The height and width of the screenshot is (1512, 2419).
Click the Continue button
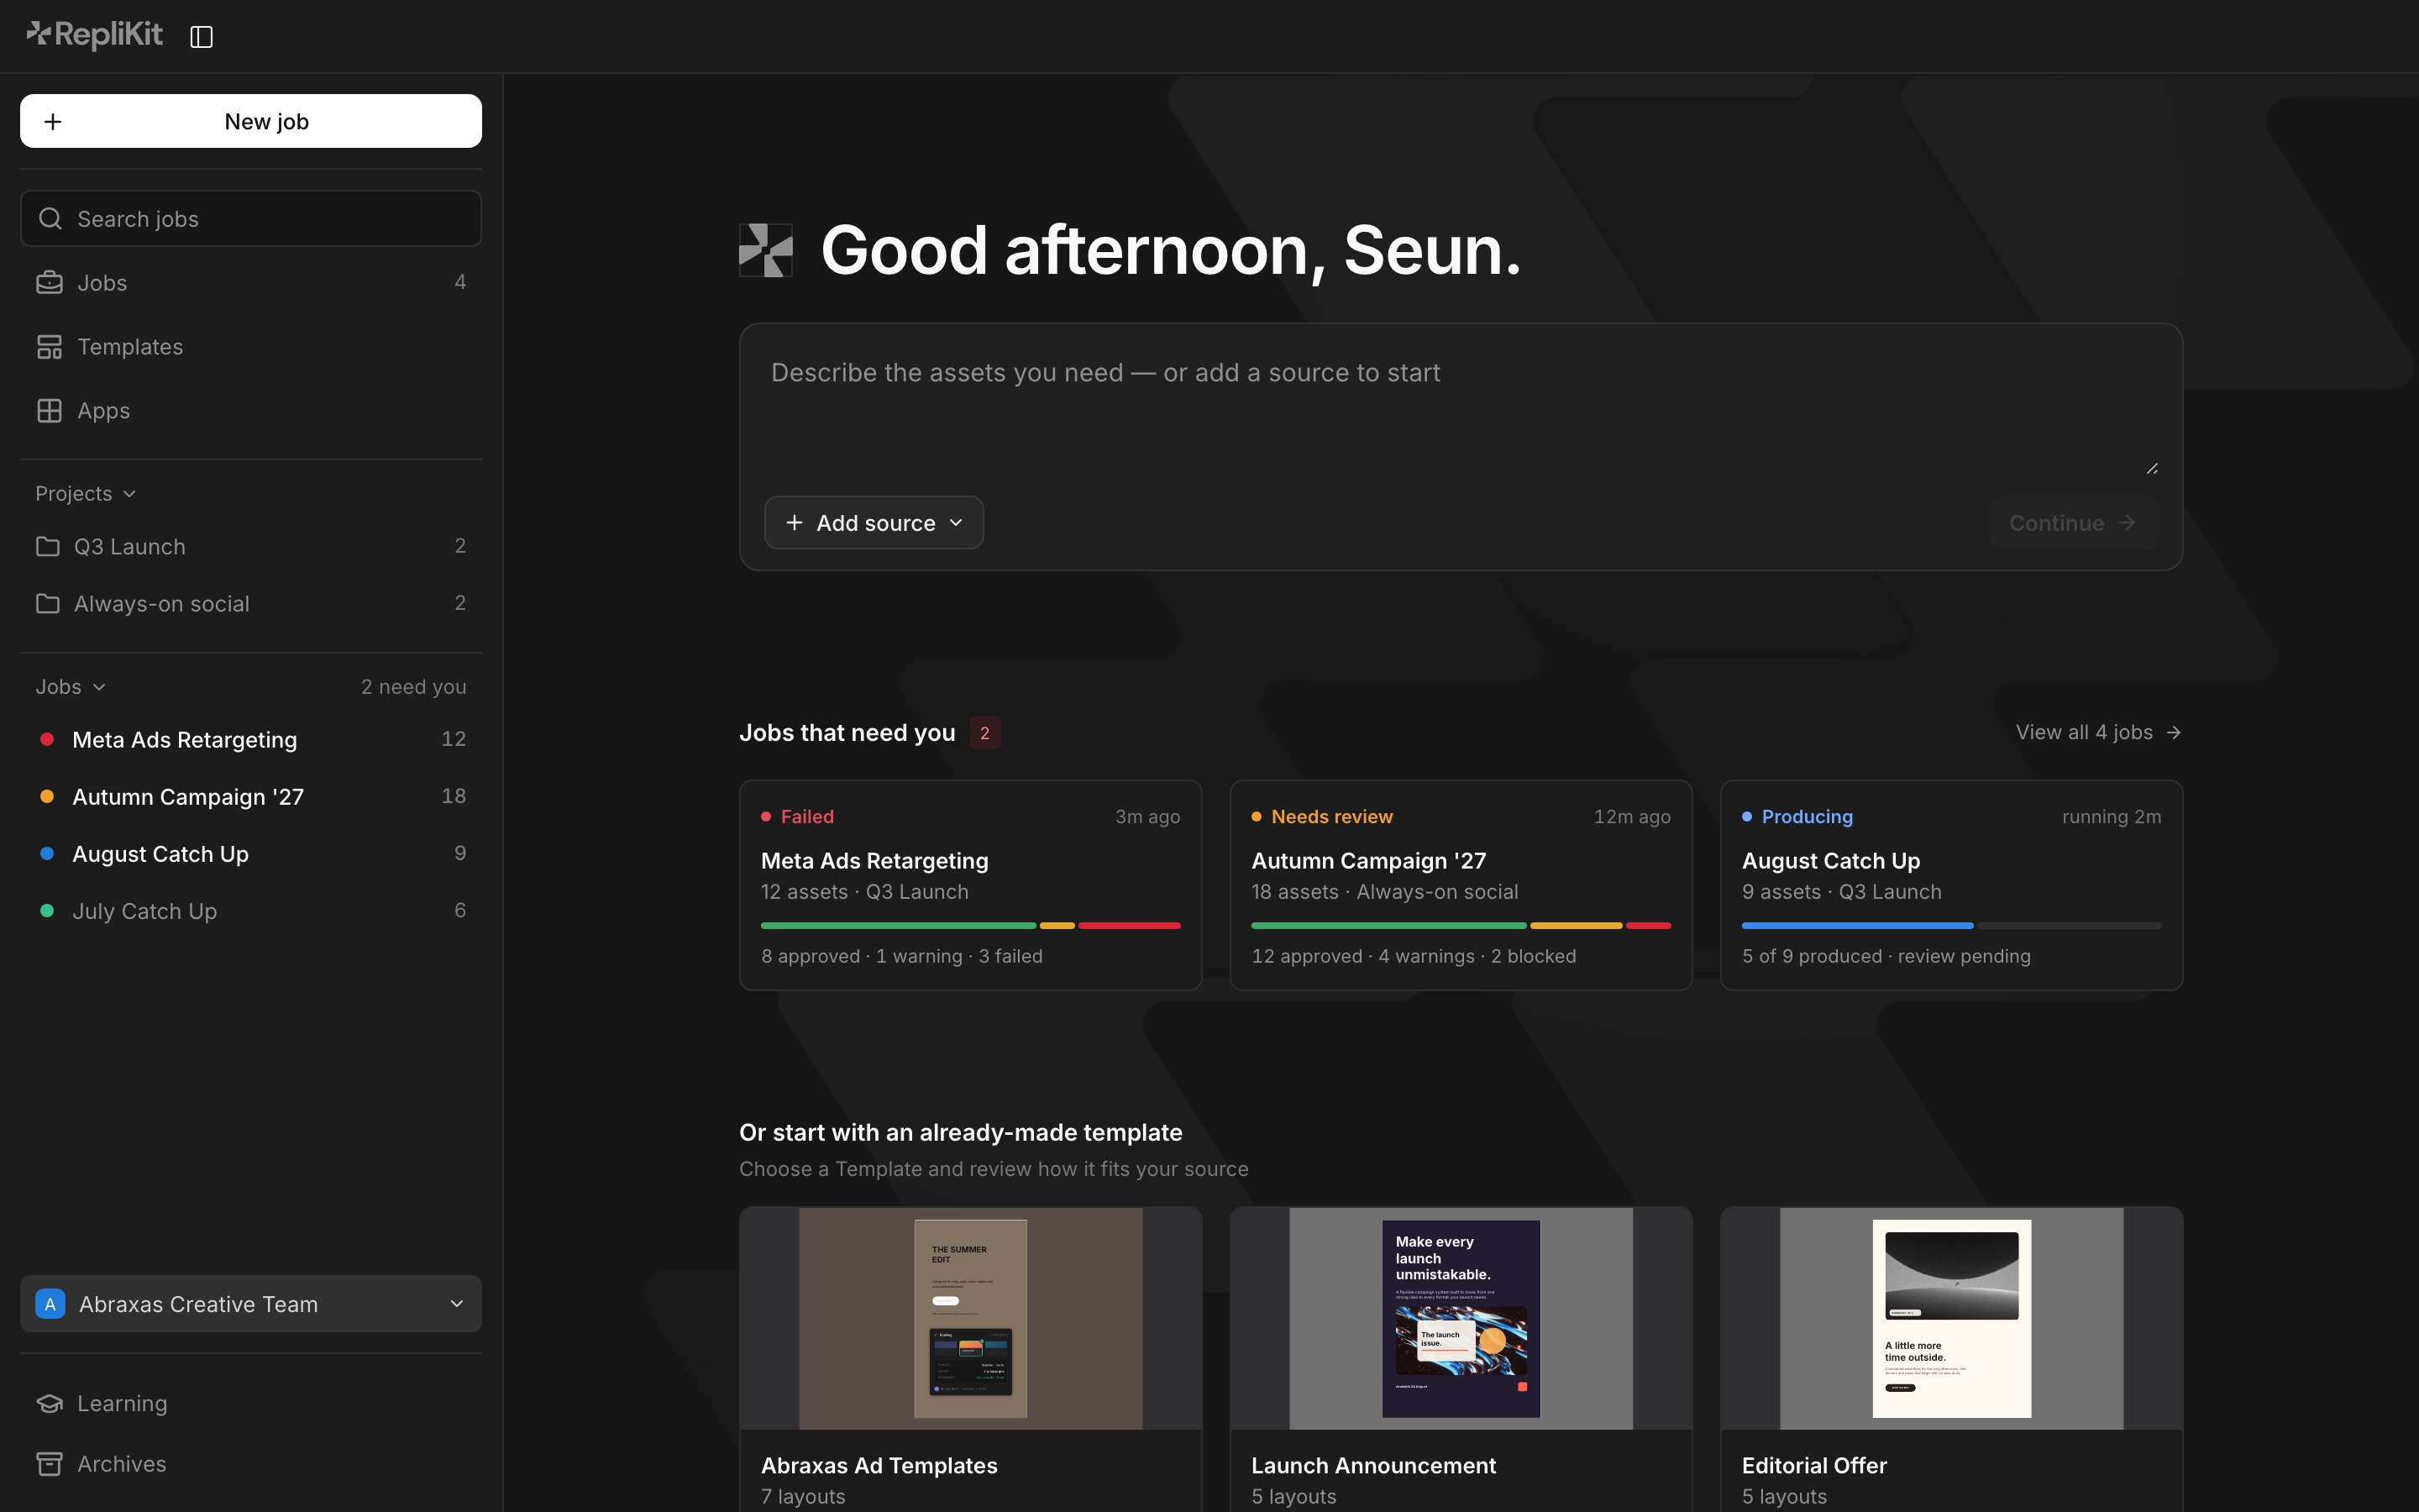(x=2073, y=523)
